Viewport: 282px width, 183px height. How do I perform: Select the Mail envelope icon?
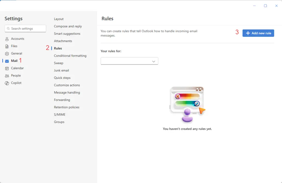[x=7, y=61]
